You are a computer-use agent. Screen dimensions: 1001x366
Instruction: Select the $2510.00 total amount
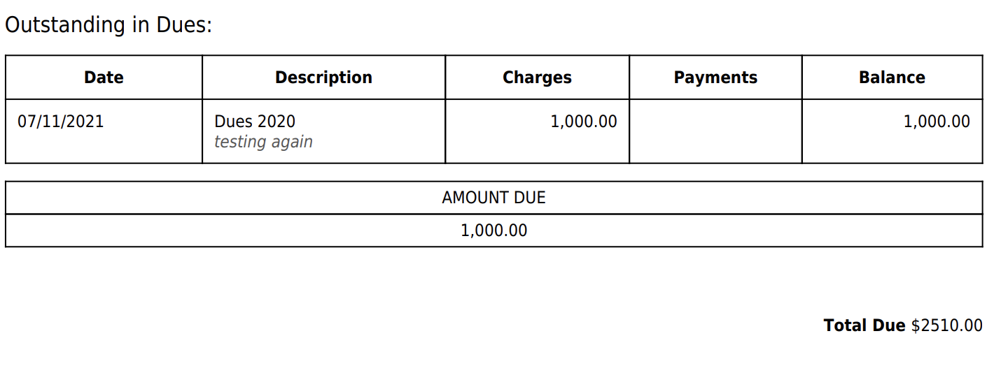coord(947,325)
